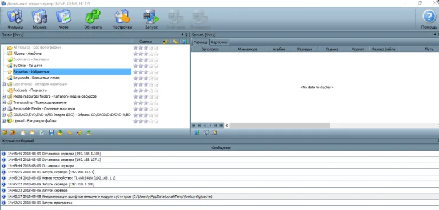The width and height of the screenshot is (439, 210).
Task: Sort by the Размер файла column
Action: (x=384, y=49)
